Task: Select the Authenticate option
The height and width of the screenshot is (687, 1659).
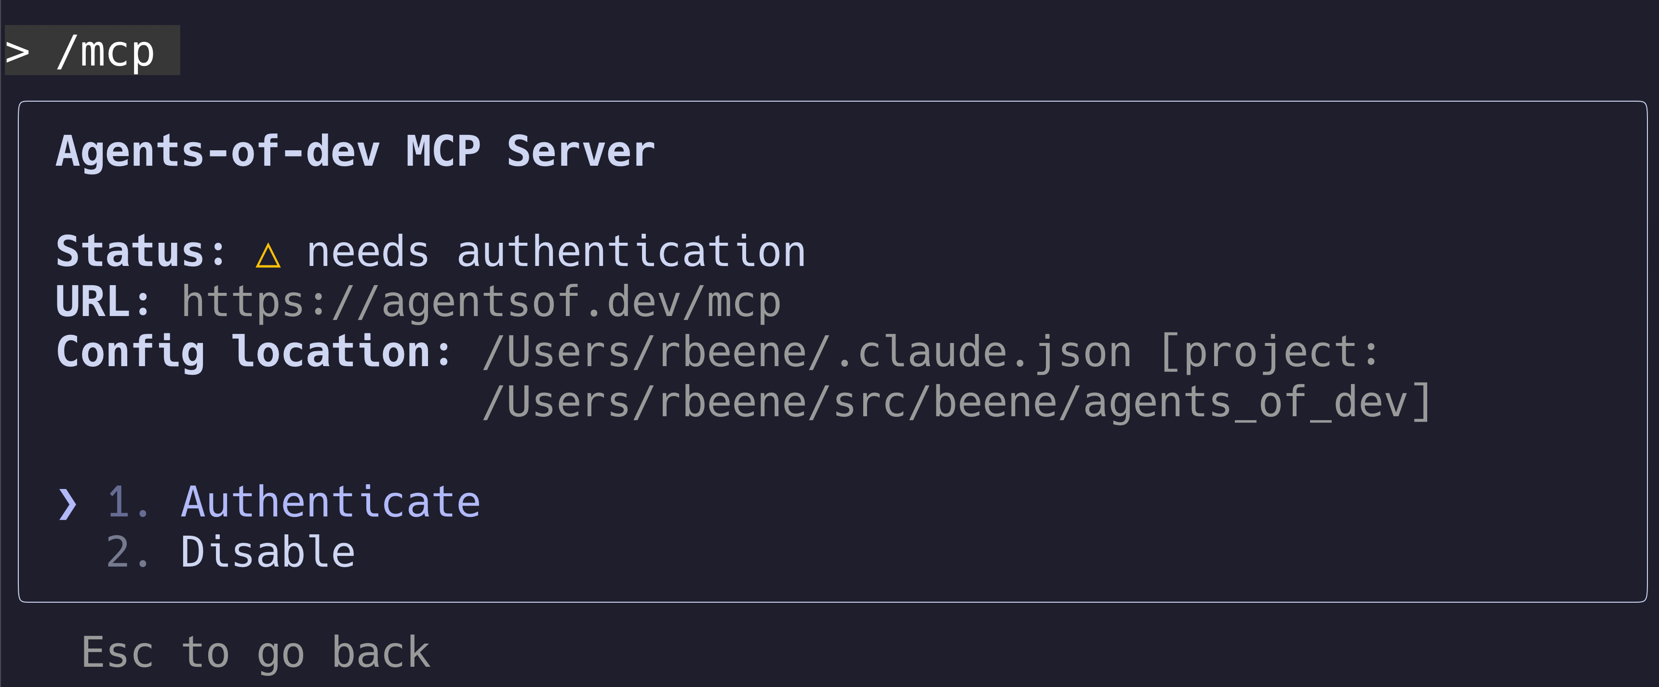Action: tap(330, 502)
